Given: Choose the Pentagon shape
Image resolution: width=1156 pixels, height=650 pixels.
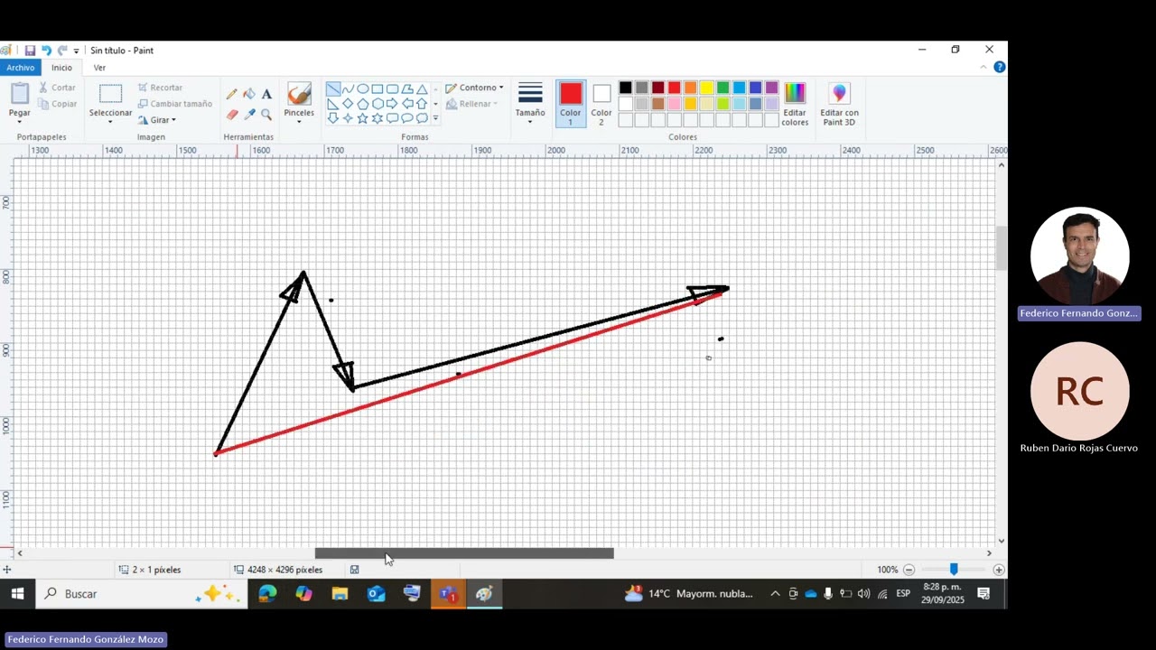Looking at the screenshot, I should coord(362,103).
